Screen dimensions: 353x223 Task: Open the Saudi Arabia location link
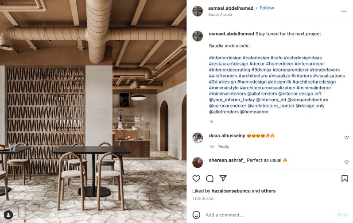point(220,15)
